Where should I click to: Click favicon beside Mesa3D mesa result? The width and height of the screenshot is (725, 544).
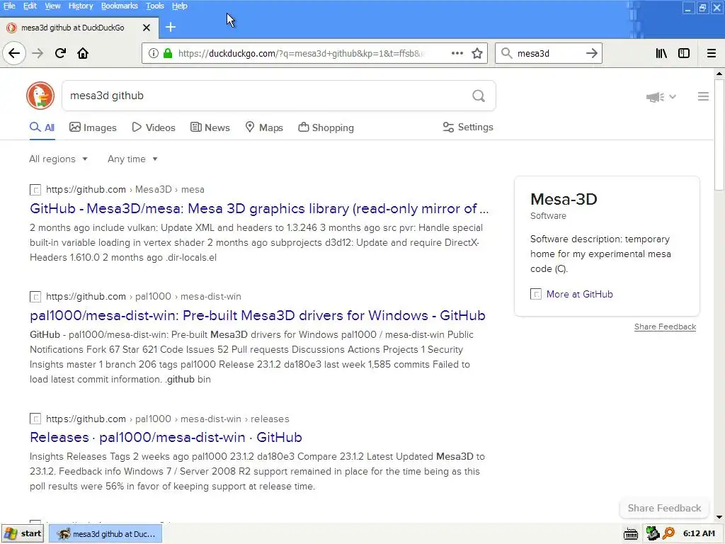35,190
